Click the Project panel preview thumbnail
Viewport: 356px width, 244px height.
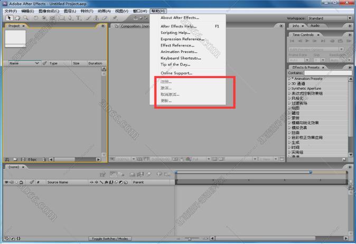(15, 39)
